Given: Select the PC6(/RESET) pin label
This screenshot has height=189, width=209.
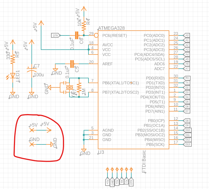Looking at the screenshot, I should click(x=115, y=35).
